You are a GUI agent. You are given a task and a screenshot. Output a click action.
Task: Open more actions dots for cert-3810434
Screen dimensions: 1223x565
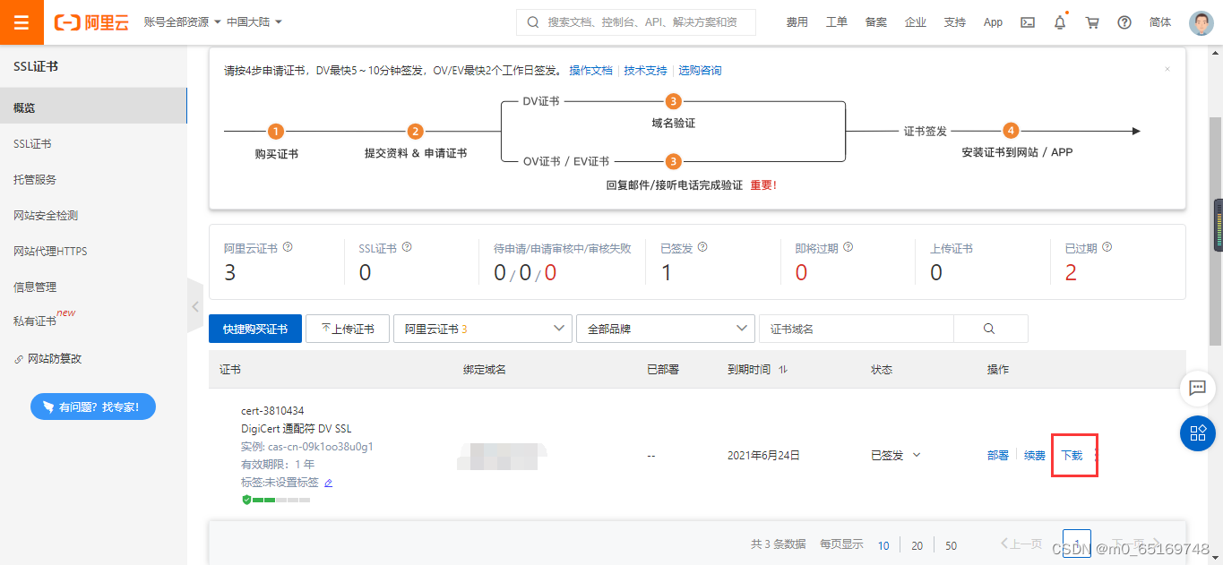(1096, 456)
